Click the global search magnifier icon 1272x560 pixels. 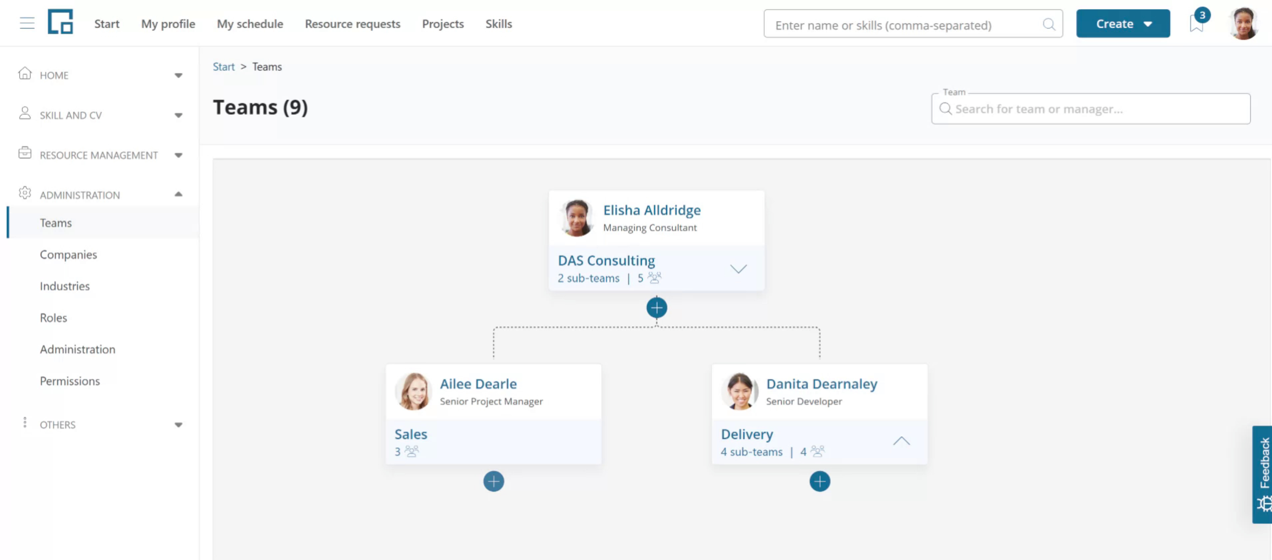point(1048,24)
